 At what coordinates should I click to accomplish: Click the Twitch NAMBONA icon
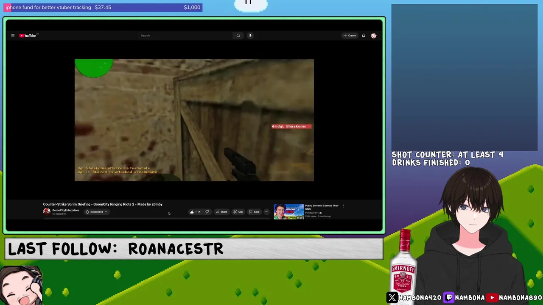pyautogui.click(x=449, y=298)
